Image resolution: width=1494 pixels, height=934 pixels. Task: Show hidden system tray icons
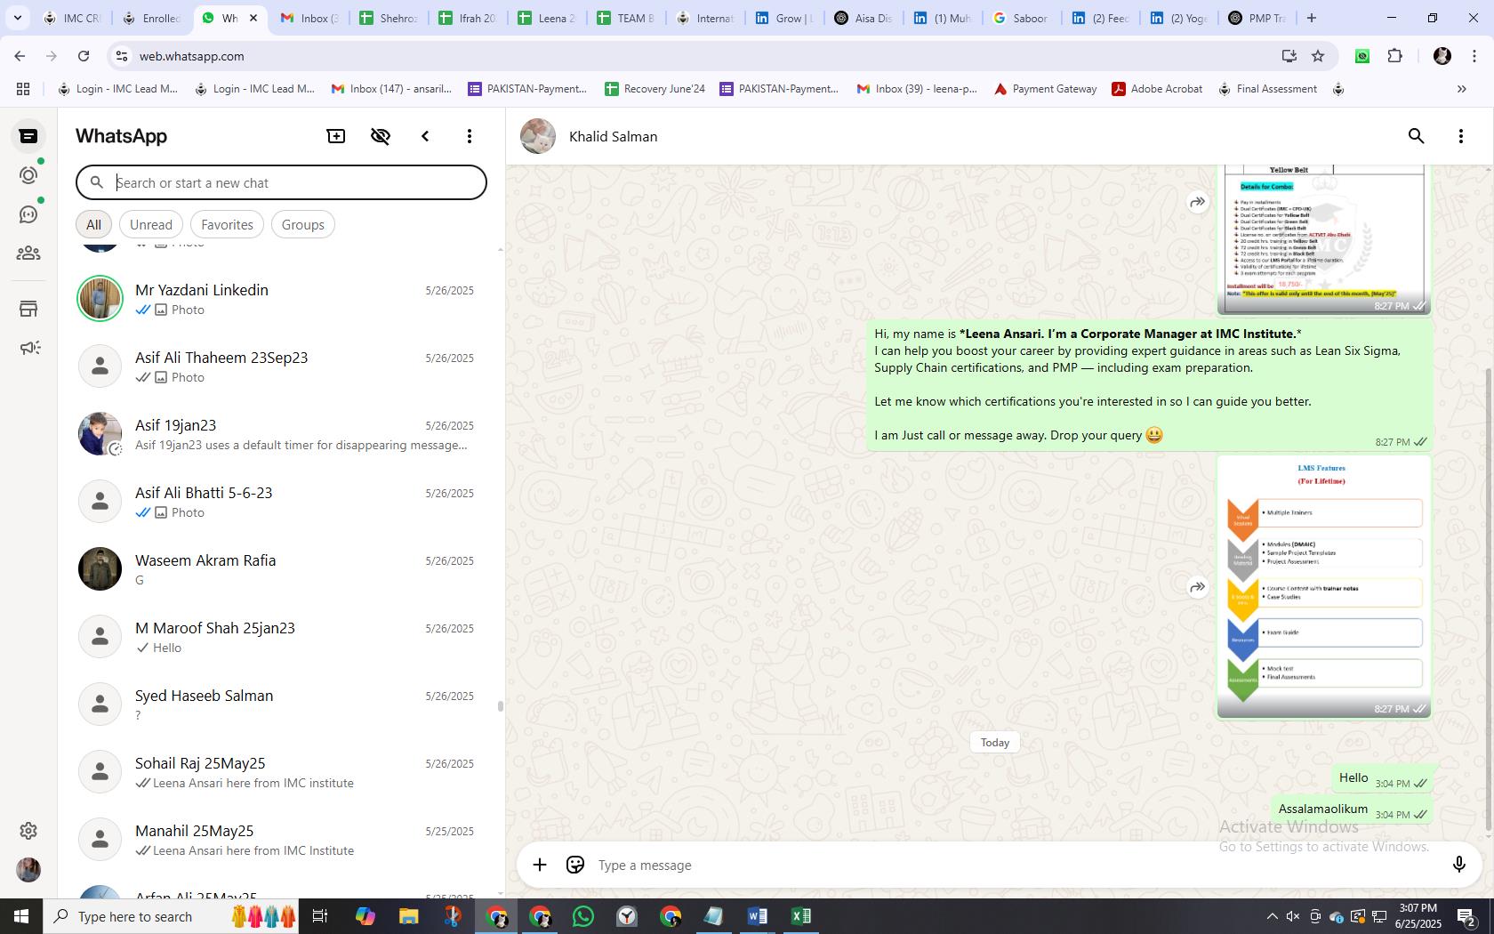pos(1272,916)
